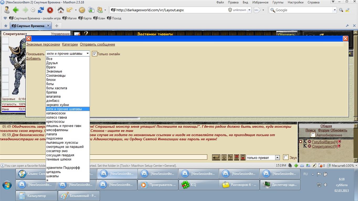This screenshot has height=201, width=358.
Task: Go back with the green back arrow
Action: tap(16, 10)
